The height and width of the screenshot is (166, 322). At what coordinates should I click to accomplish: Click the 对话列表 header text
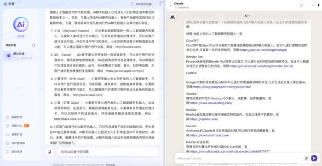11,45
